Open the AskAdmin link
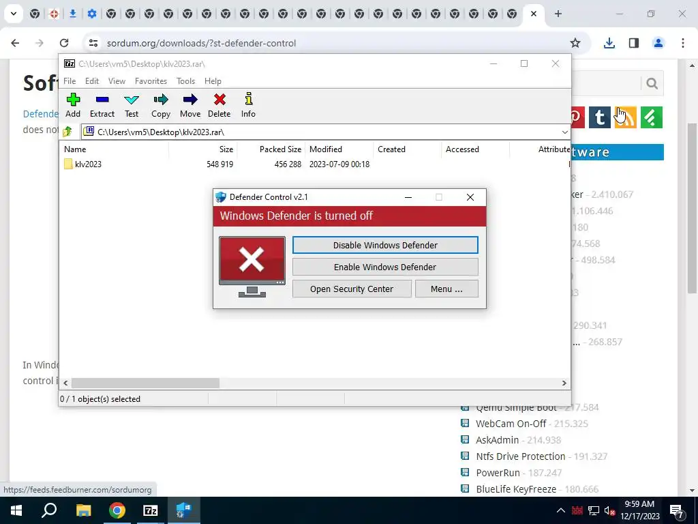 pos(497,440)
